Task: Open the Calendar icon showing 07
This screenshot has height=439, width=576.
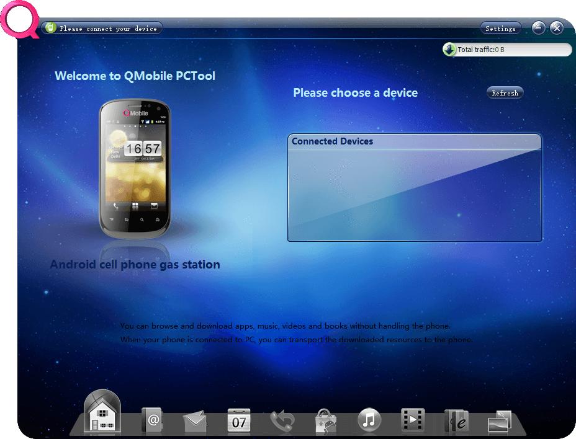Action: point(239,420)
